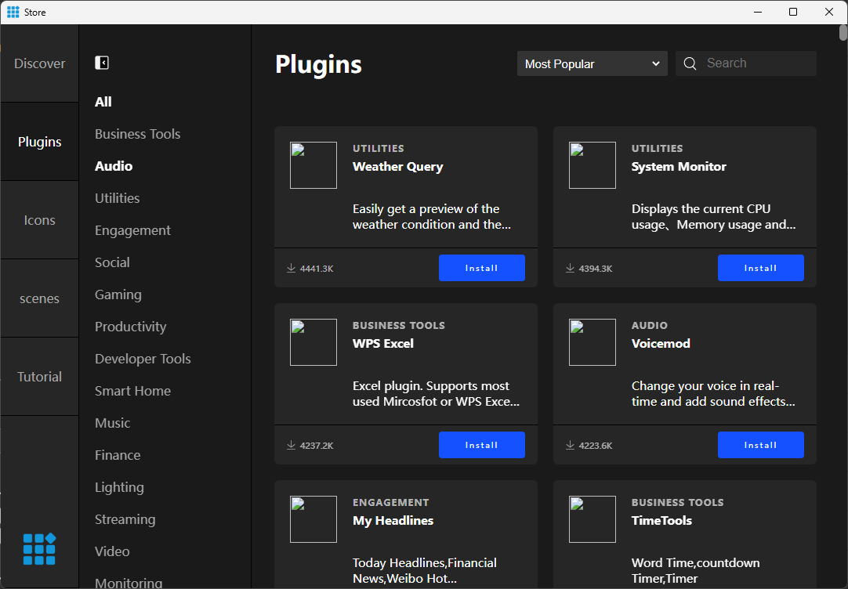This screenshot has height=589, width=848.
Task: Open the Weather Query title
Action: 398,167
